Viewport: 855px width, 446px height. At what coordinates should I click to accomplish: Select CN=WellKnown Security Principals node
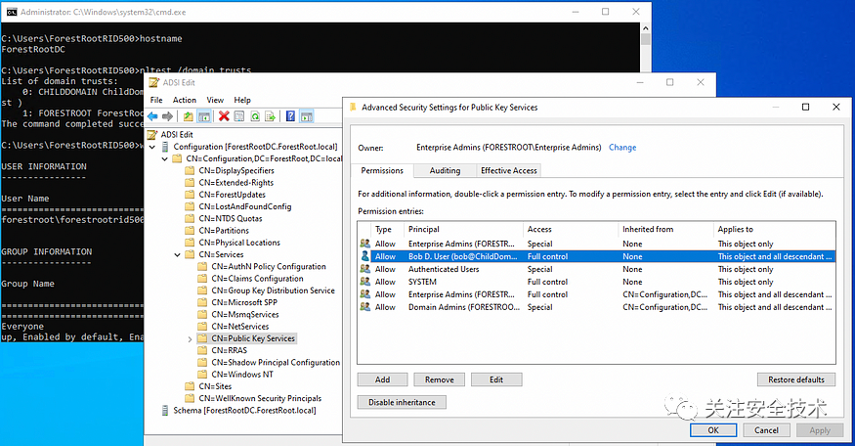coord(260,398)
